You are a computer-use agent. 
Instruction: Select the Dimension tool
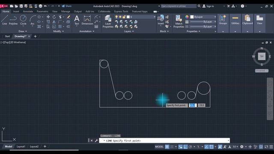coord(87,20)
